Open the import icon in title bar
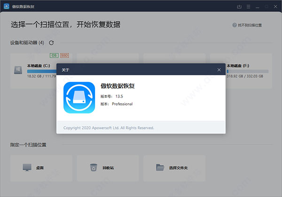Image resolution: width=282 pixels, height=197 pixels. 239,7
